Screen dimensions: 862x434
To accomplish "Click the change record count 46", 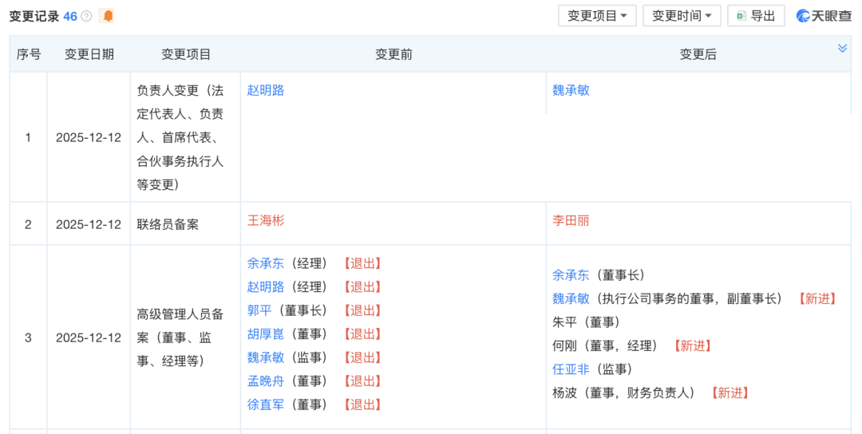I will [70, 16].
